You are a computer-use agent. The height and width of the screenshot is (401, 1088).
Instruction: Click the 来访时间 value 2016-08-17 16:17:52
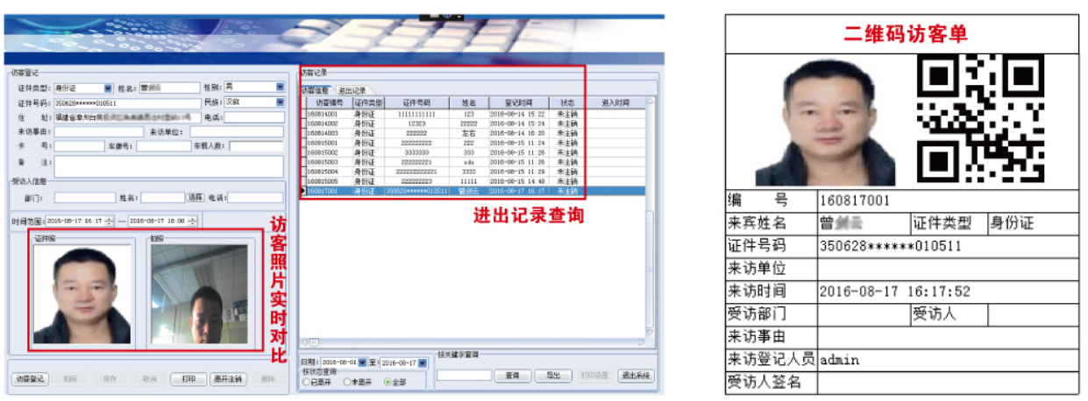click(x=895, y=291)
